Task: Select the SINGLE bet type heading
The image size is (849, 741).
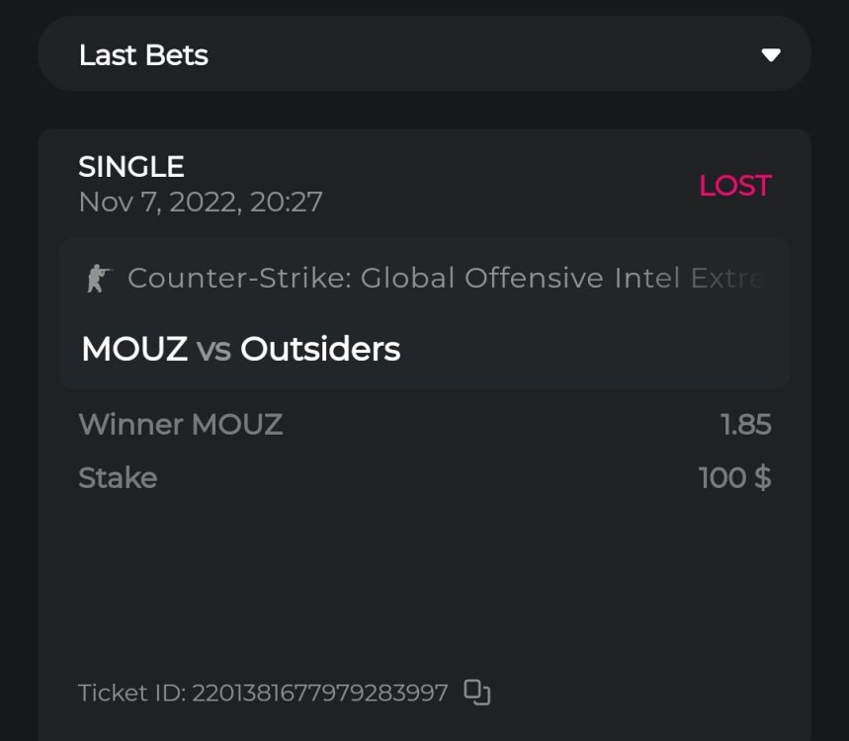Action: (131, 166)
